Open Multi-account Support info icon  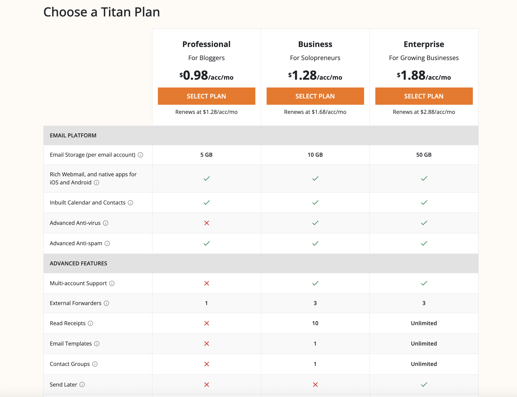112,283
